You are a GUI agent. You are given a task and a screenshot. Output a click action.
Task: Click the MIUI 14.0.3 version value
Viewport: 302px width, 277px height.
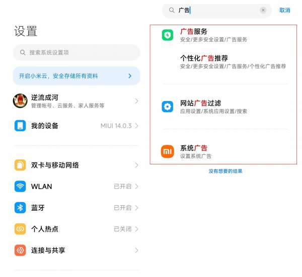click(116, 126)
